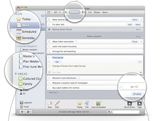
Task: Open note icon on Research local attractions
Action: tap(79, 78)
